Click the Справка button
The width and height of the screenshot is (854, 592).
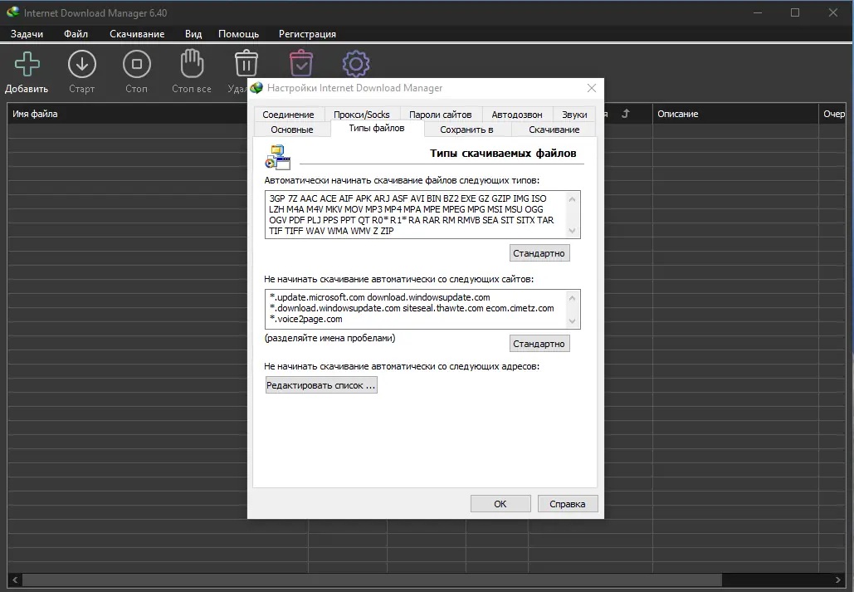[x=568, y=504]
